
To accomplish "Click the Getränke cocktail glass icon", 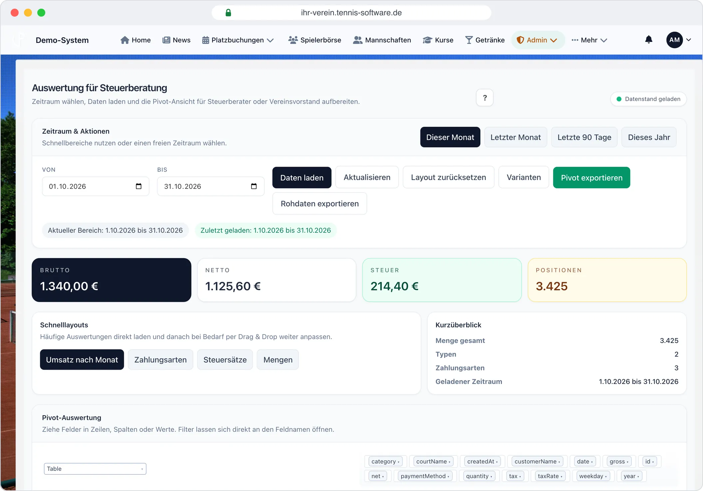I will [x=469, y=40].
